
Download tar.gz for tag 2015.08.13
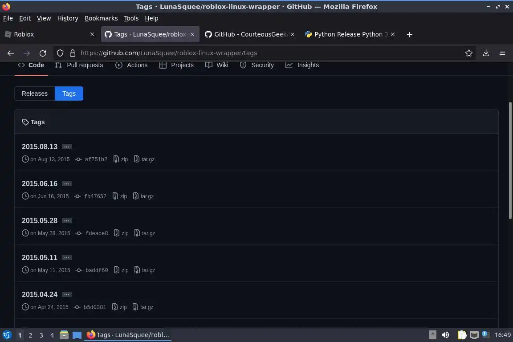coord(144,159)
